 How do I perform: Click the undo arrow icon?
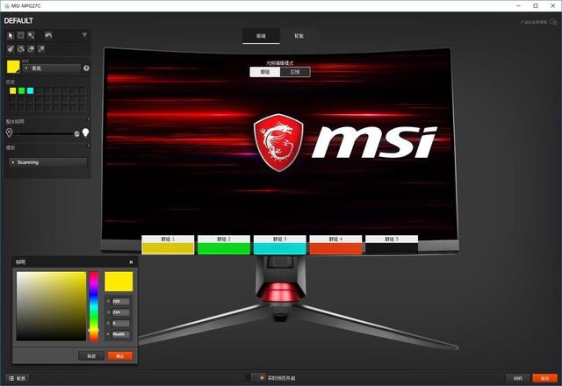(48, 35)
